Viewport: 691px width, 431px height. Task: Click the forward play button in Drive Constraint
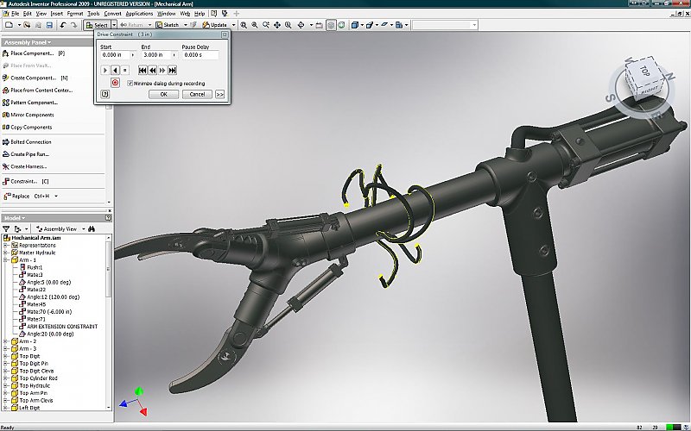[x=105, y=70]
